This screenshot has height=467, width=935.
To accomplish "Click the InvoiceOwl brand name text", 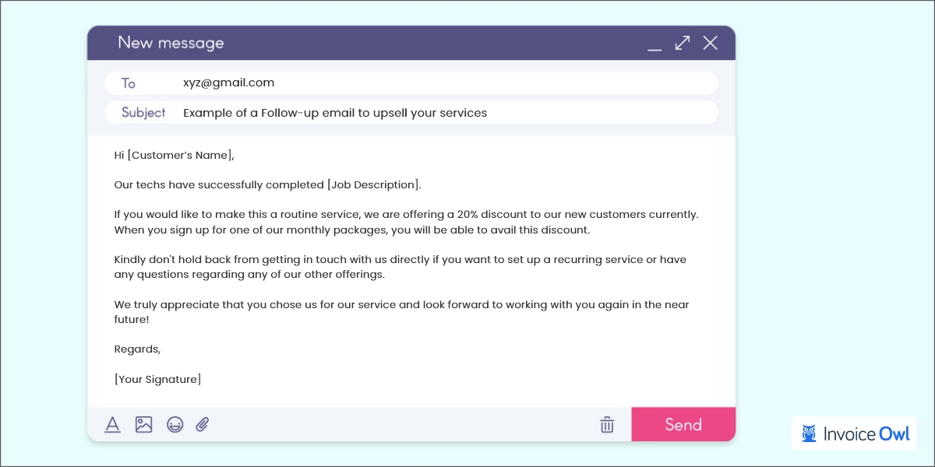I will coord(866,434).
